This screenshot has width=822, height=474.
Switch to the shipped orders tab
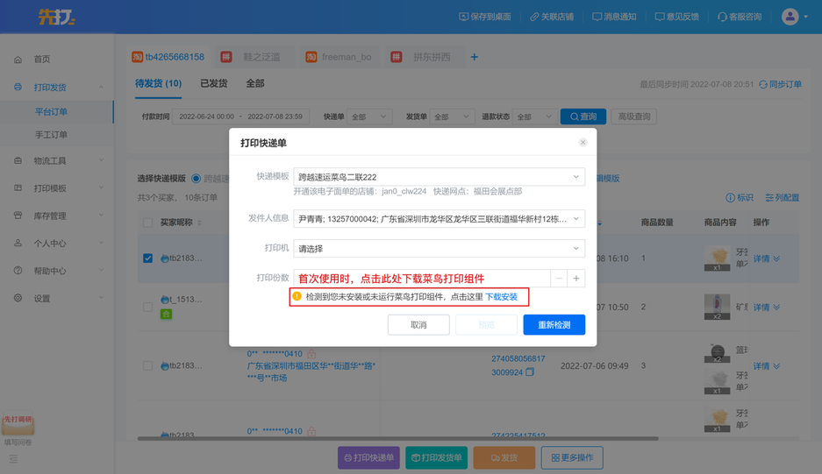213,84
